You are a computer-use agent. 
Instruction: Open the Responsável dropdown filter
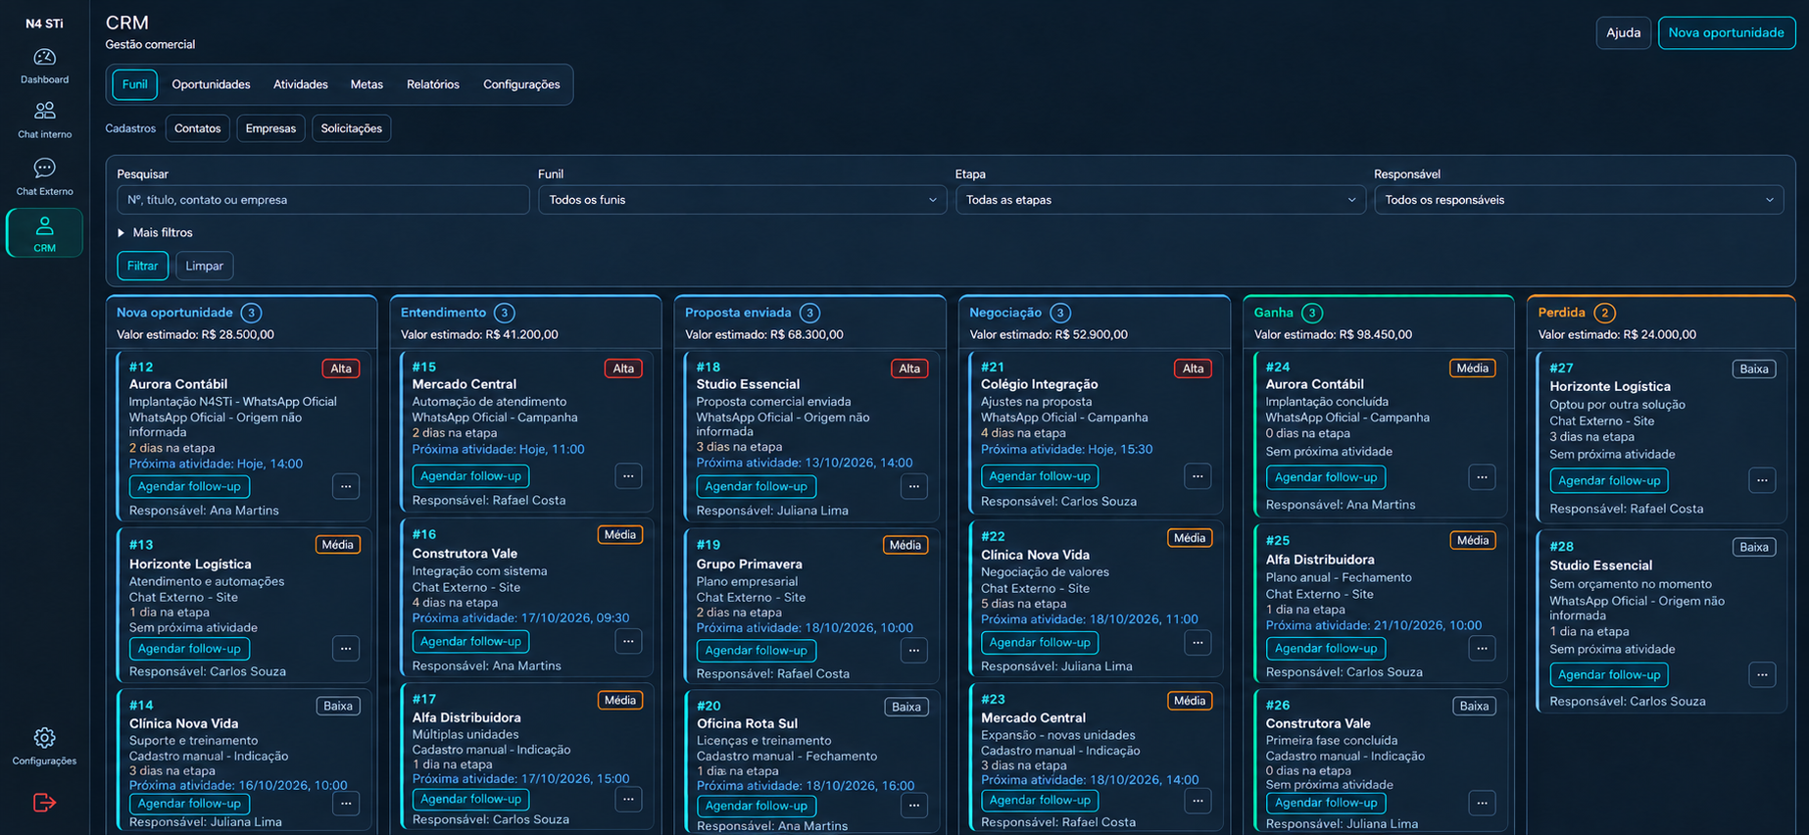click(x=1579, y=200)
